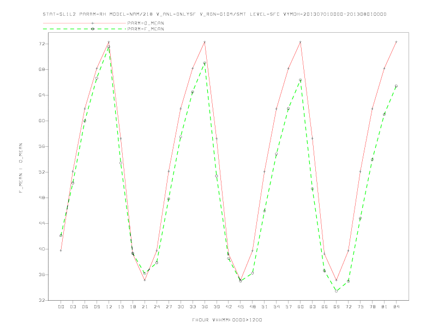This screenshot has height=334, width=432.
Task: Click x-axis forecast hour label 81
Action: tap(385, 307)
